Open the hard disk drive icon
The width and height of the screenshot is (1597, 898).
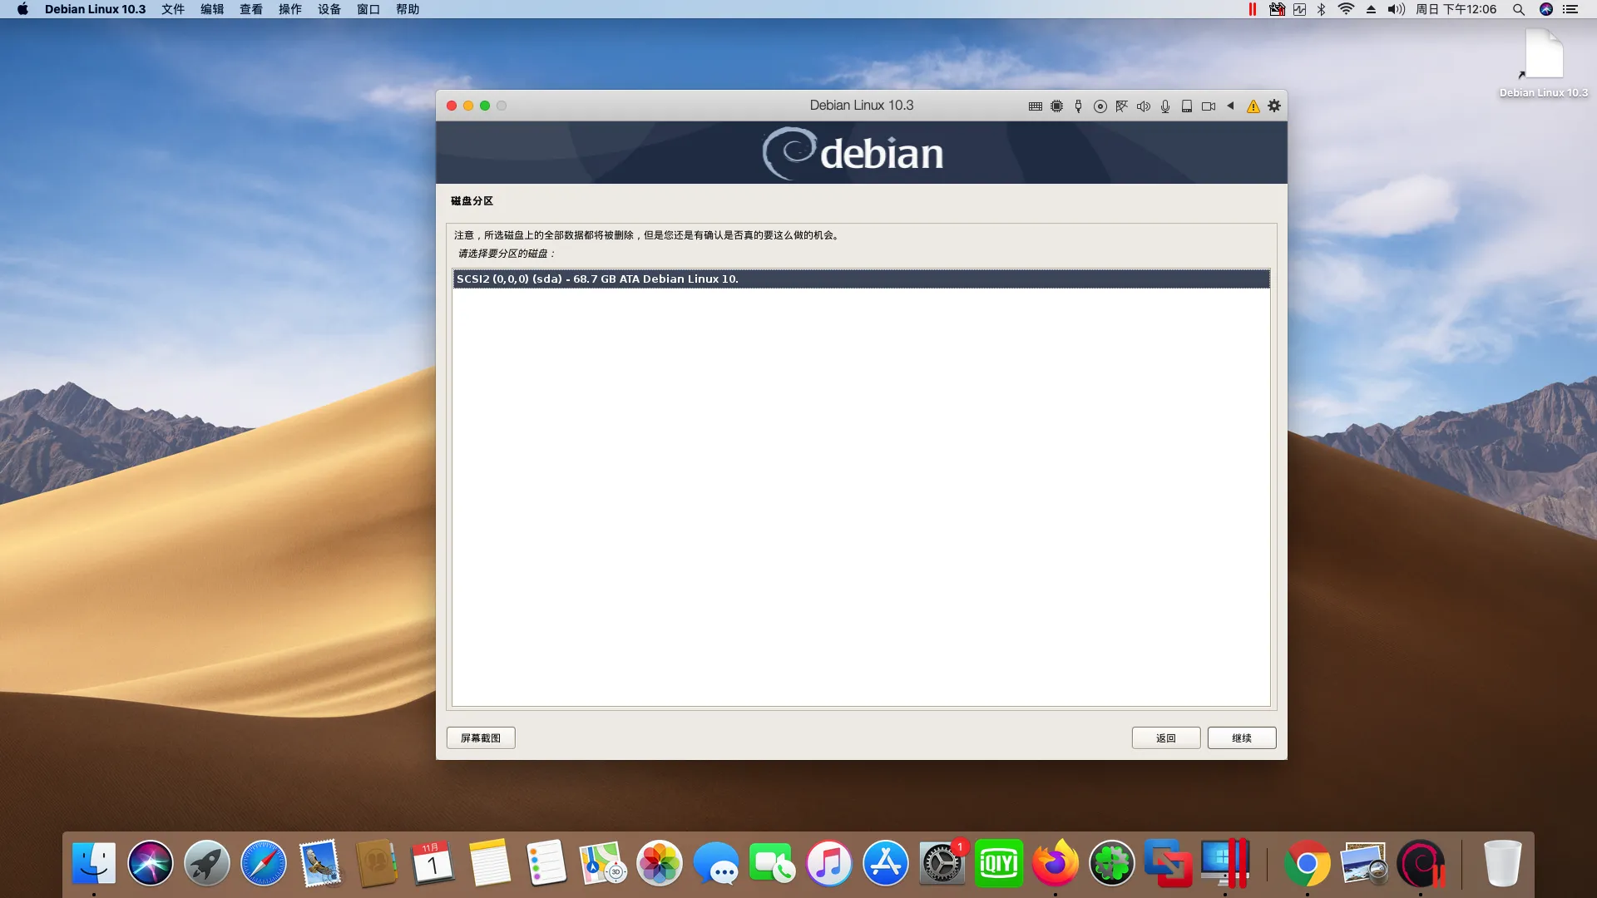pos(1187,106)
